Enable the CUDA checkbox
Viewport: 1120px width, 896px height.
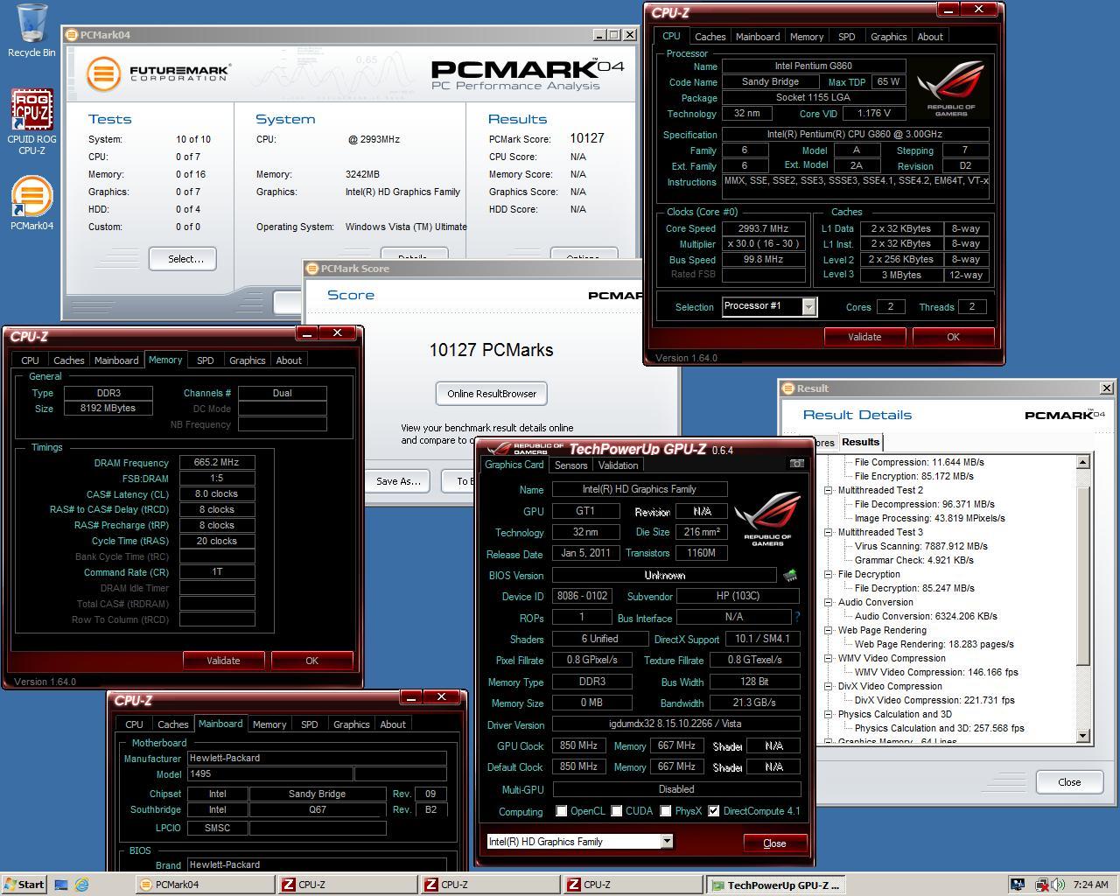[617, 811]
